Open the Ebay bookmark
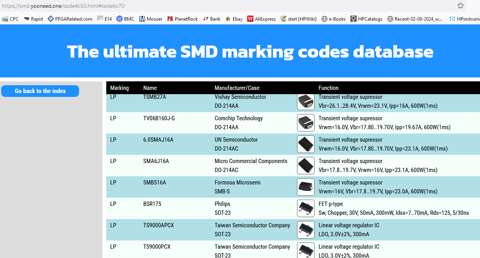 point(234,19)
